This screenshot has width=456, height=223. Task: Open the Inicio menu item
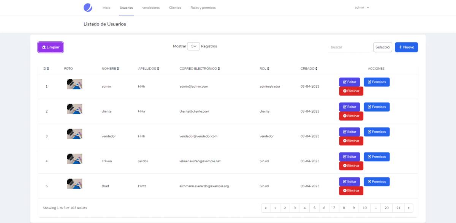click(x=106, y=8)
